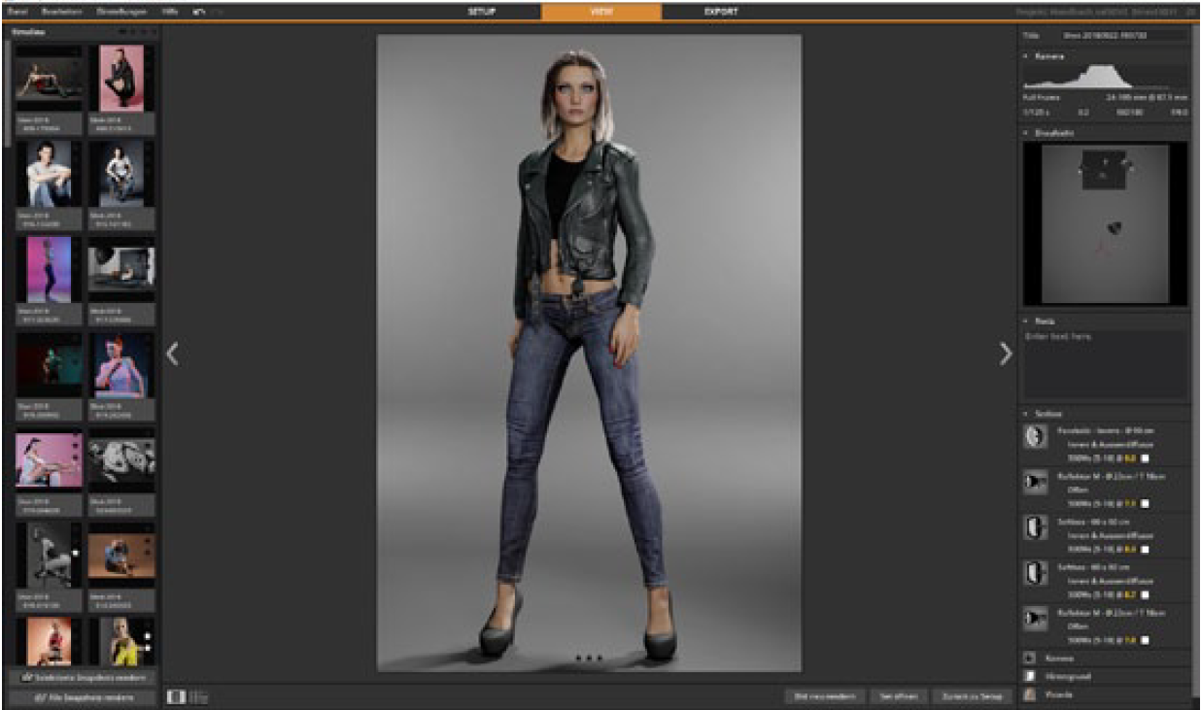Click the Parabolic light icon in set list
The width and height of the screenshot is (1201, 710).
[x=1035, y=437]
